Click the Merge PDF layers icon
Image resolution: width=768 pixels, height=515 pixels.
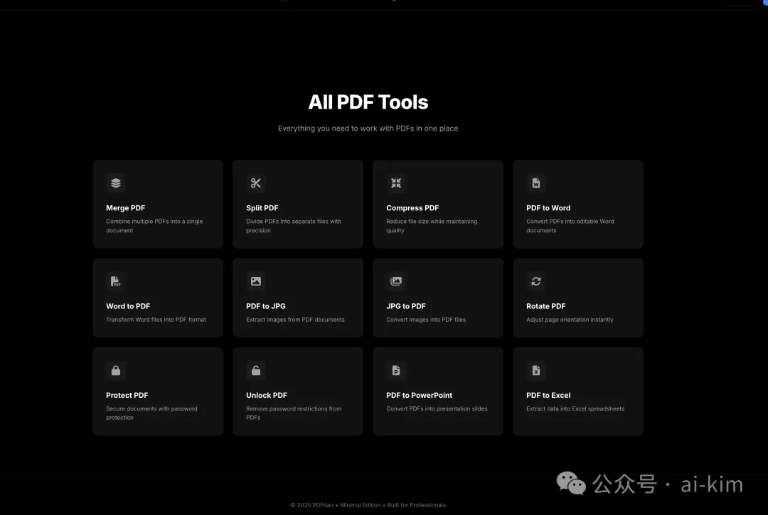coord(116,183)
